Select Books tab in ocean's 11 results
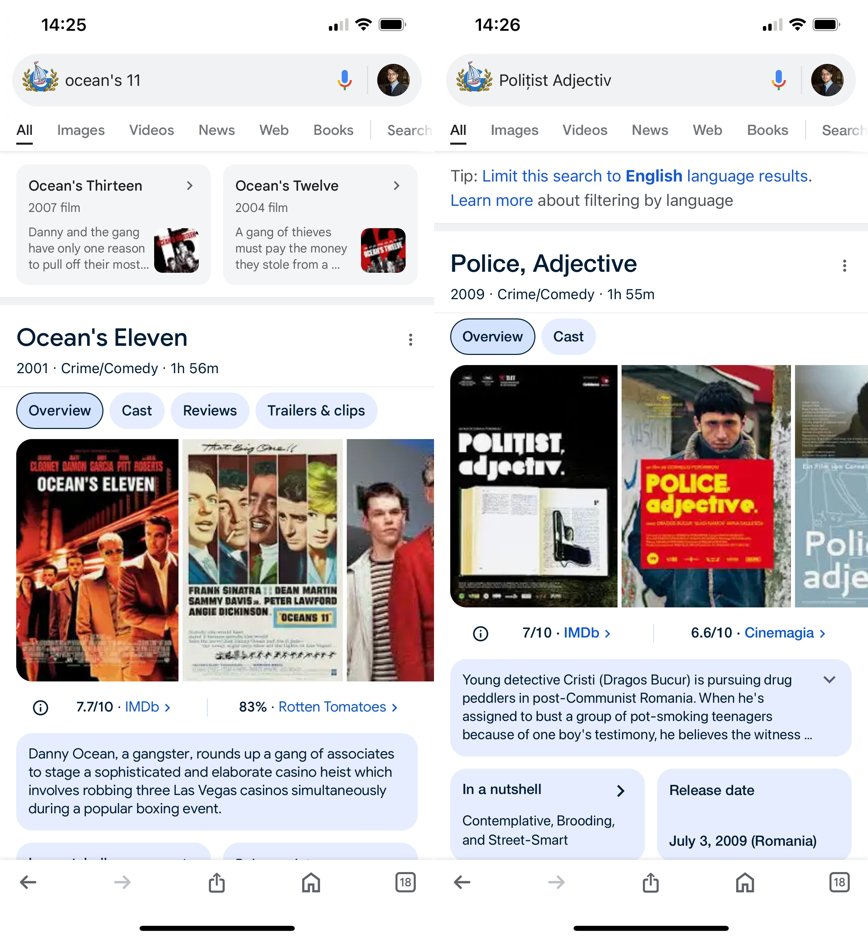This screenshot has height=939, width=868. [x=334, y=130]
